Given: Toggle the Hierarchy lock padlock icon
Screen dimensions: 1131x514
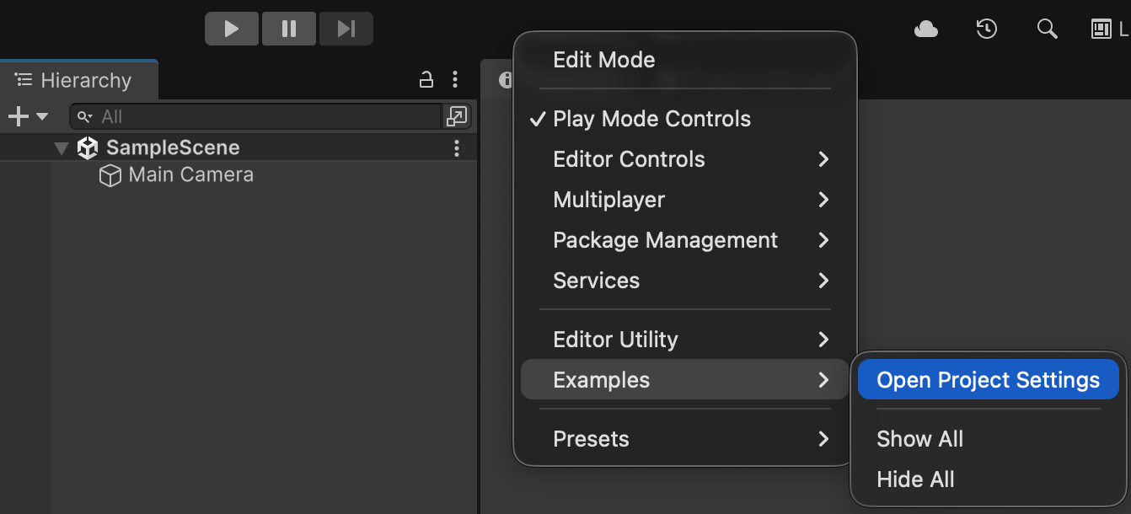Looking at the screenshot, I should [426, 79].
